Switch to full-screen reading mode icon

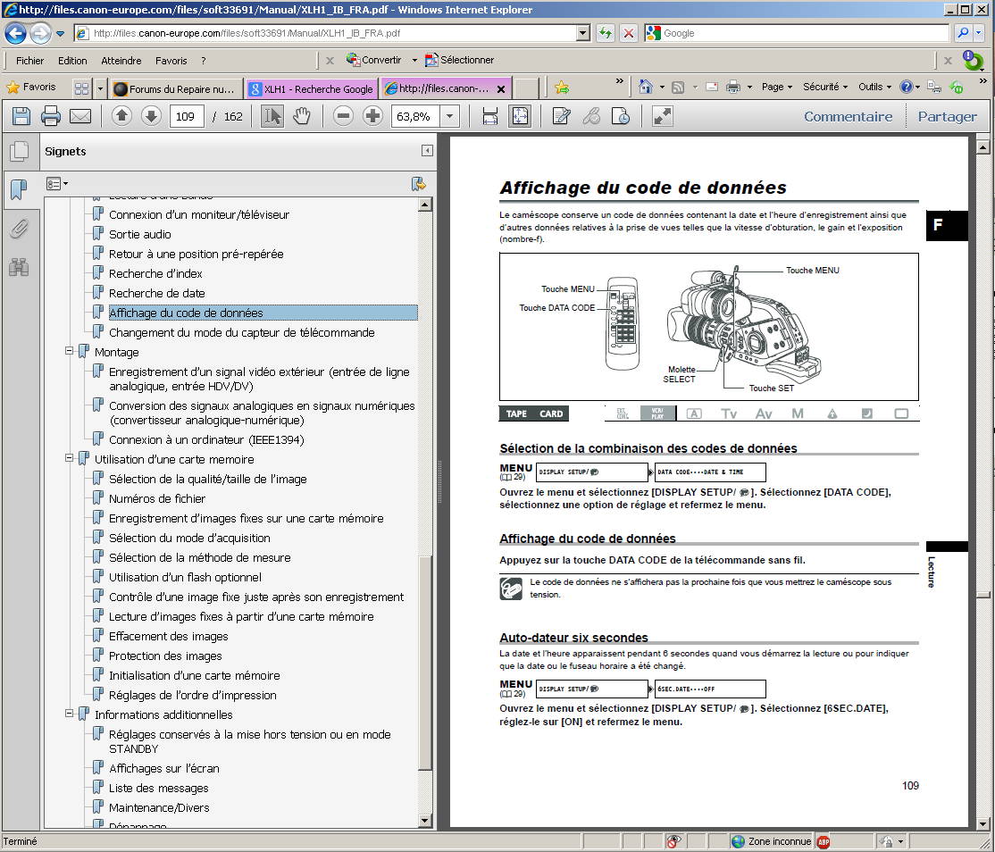[662, 116]
